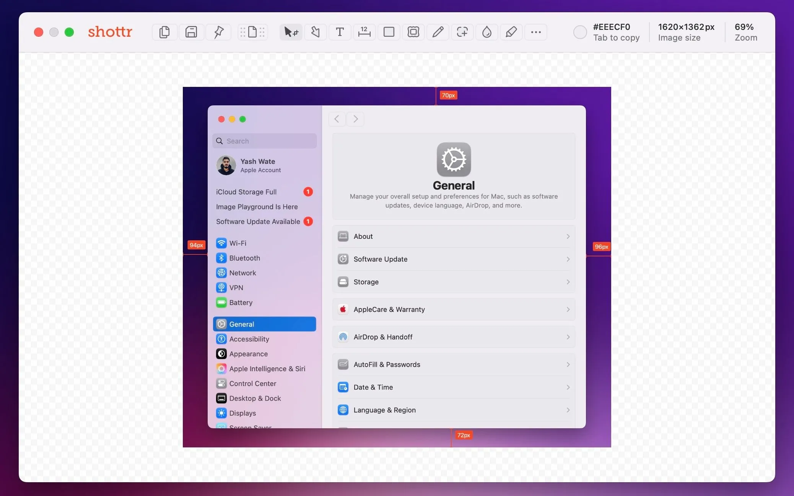Select the ruler measurement tool

(364, 32)
